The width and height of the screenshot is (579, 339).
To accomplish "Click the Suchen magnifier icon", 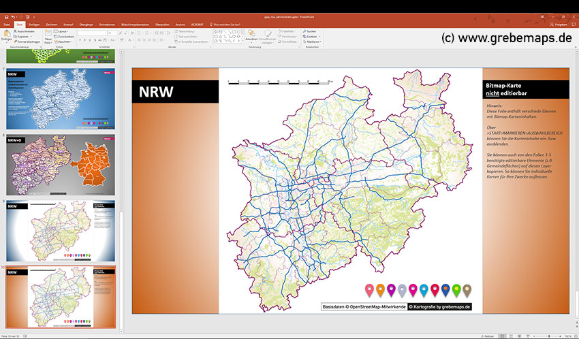I will point(304,31).
